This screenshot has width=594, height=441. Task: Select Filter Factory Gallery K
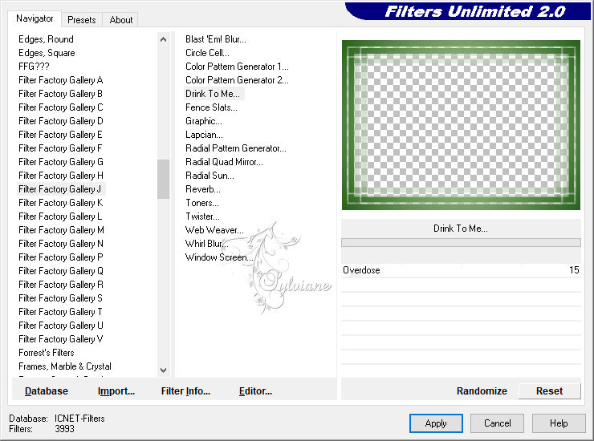(x=61, y=203)
